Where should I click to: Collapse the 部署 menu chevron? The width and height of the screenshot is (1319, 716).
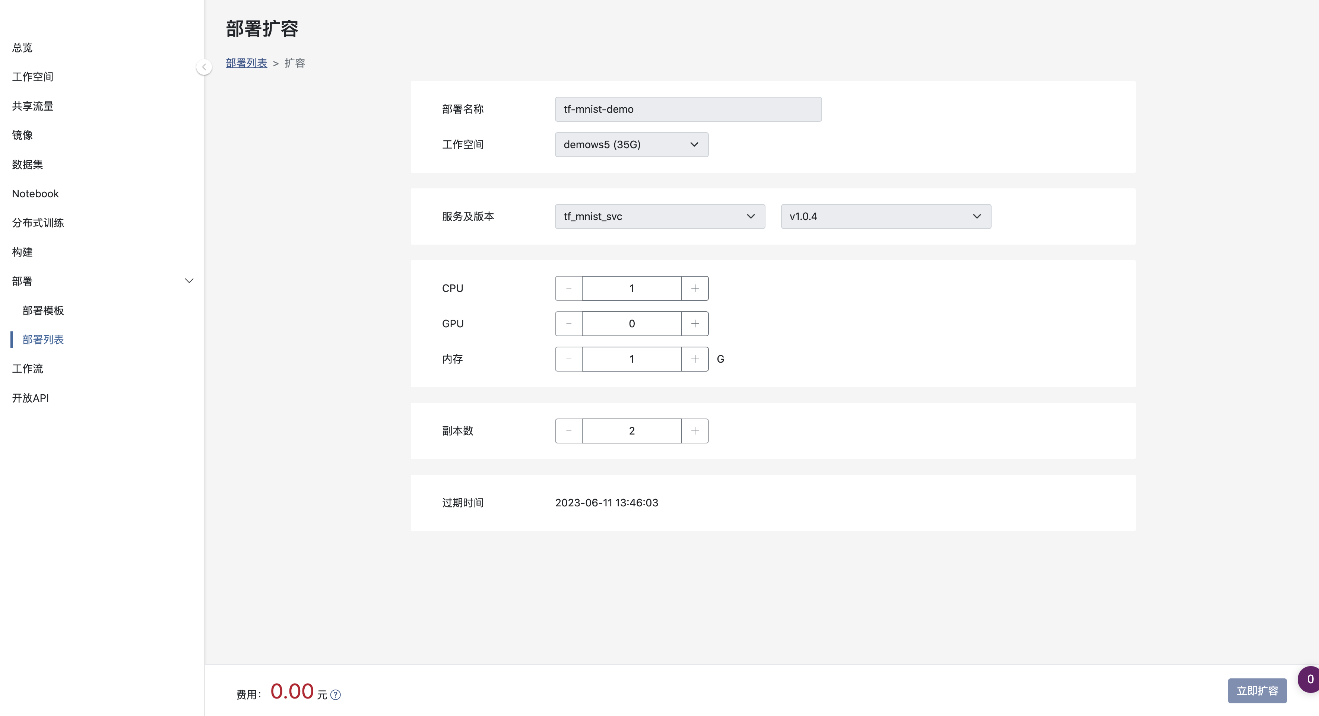coord(189,280)
